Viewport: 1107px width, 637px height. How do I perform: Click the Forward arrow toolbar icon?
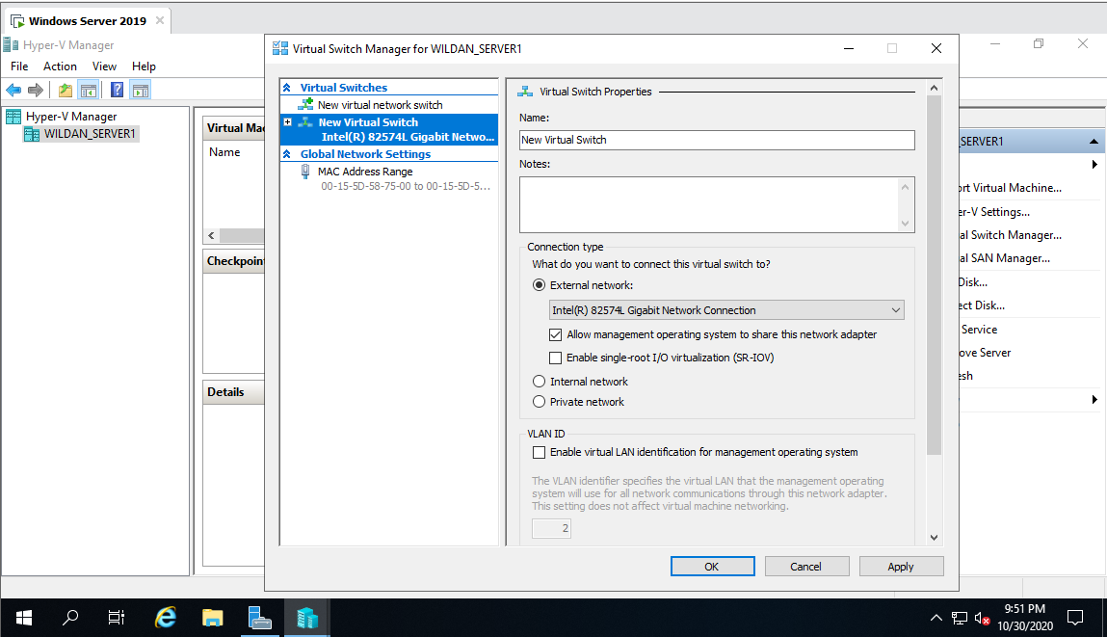[x=36, y=90]
